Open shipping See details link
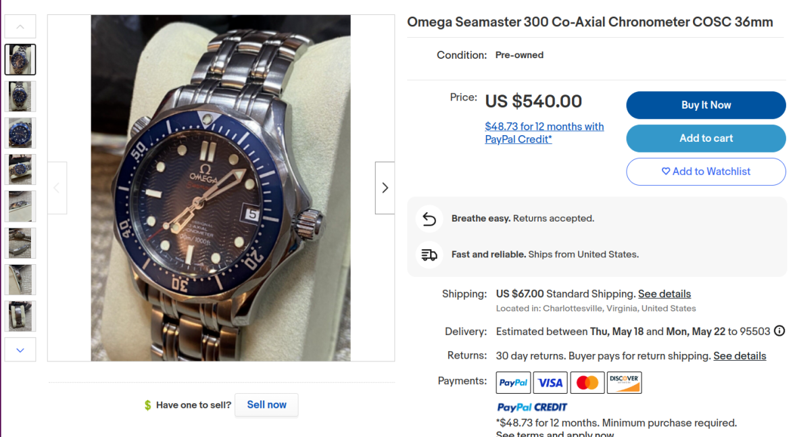 click(665, 294)
